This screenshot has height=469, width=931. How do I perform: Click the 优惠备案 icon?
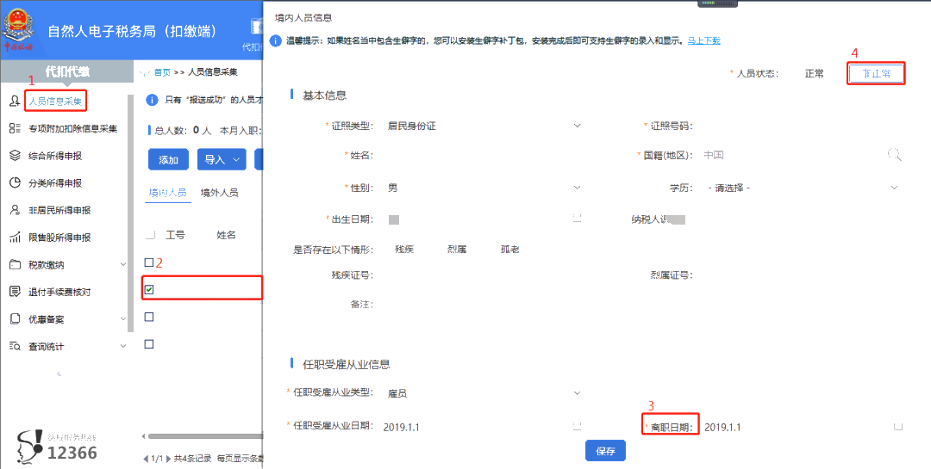point(15,319)
